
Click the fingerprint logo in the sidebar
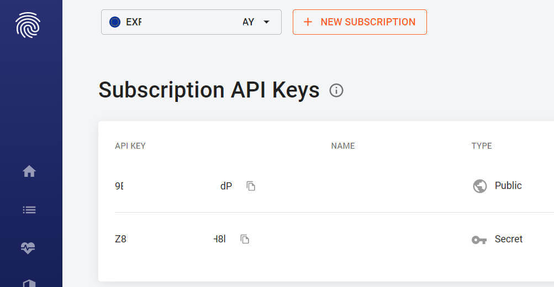(28, 25)
